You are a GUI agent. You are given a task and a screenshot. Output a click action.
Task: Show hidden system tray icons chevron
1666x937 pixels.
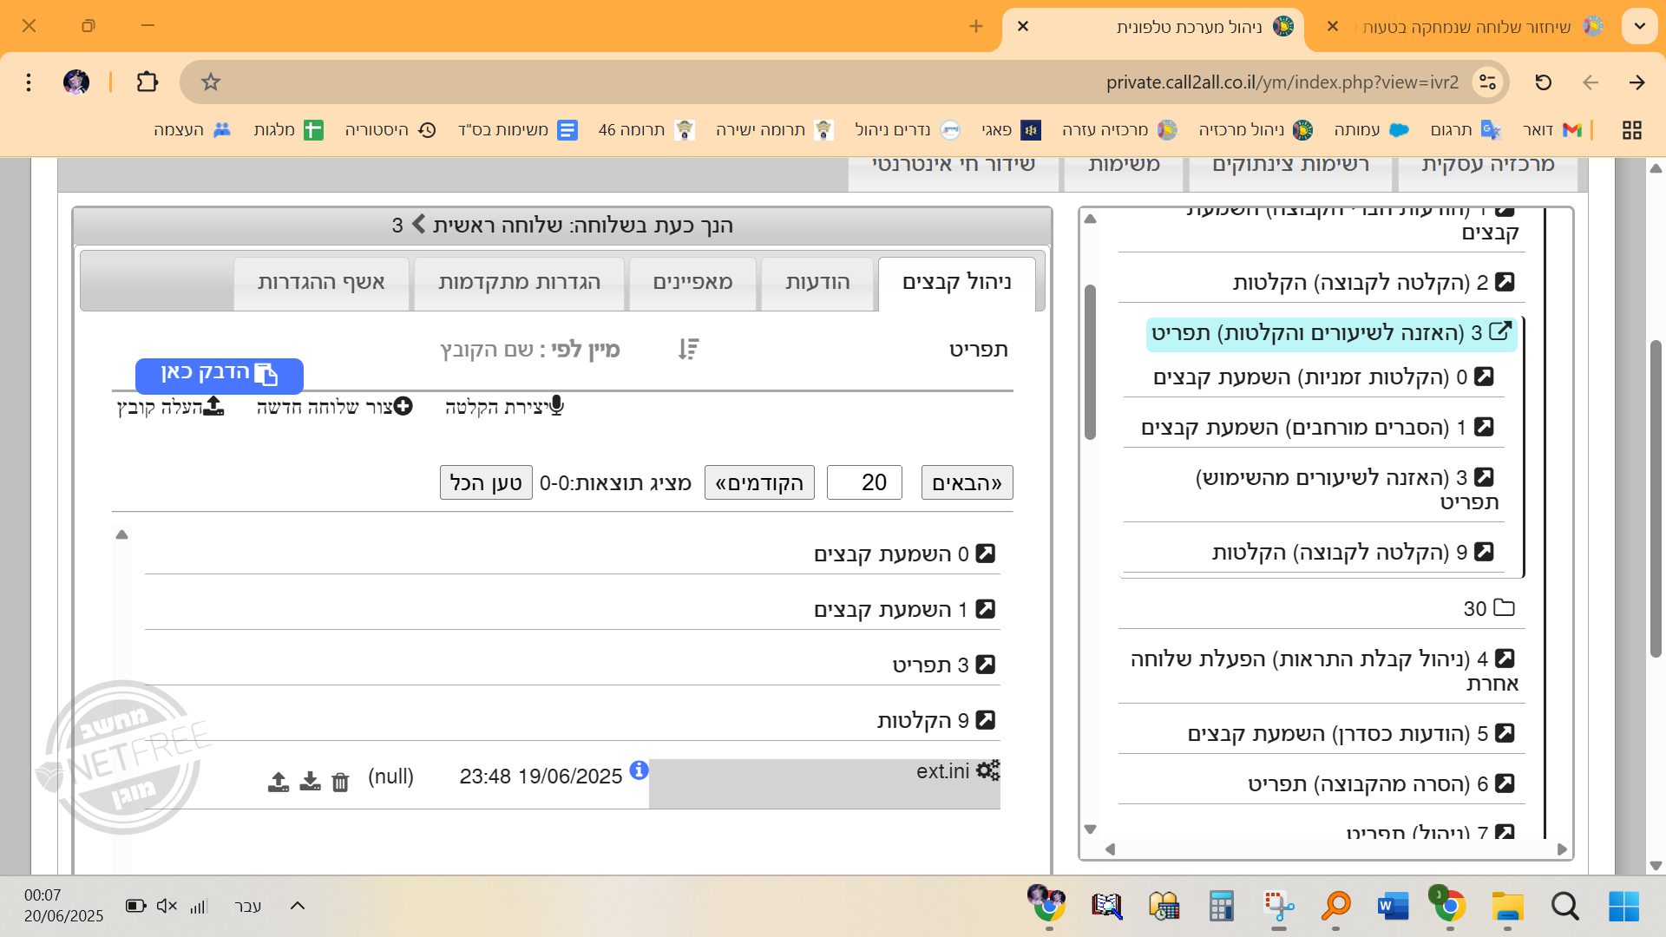[297, 906]
